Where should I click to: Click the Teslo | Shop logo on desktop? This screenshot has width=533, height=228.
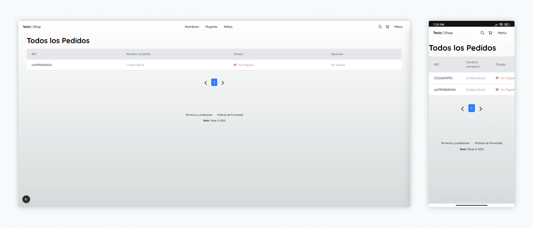click(x=32, y=27)
